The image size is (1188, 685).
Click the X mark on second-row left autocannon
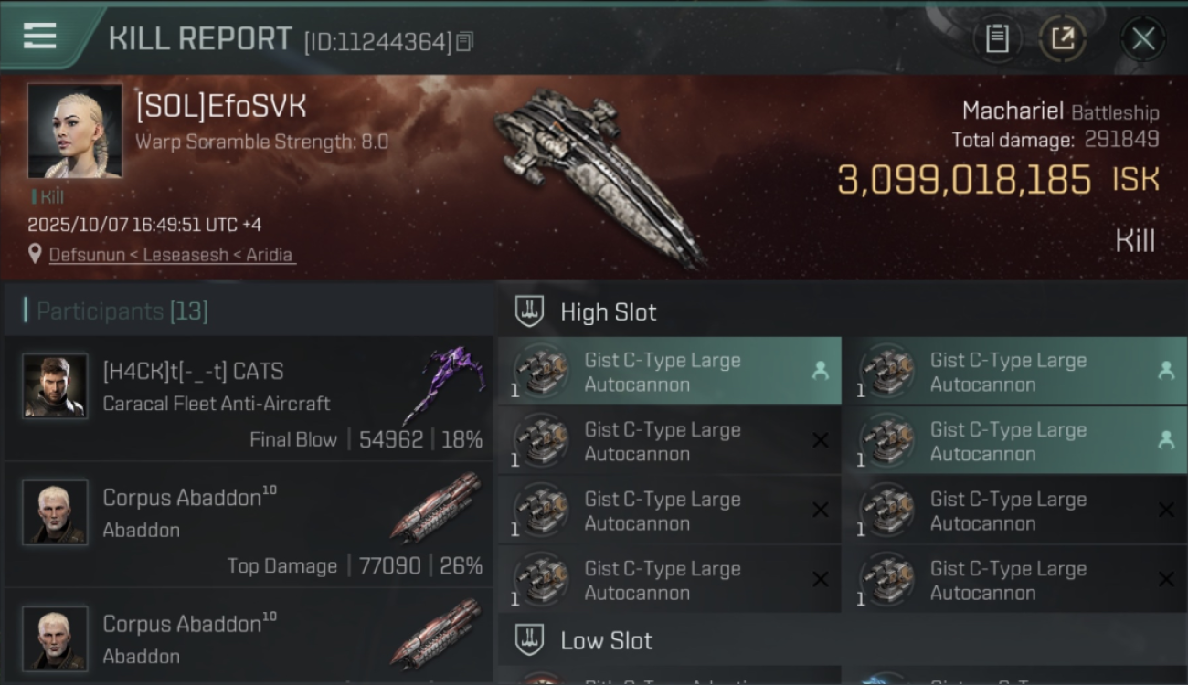(820, 441)
